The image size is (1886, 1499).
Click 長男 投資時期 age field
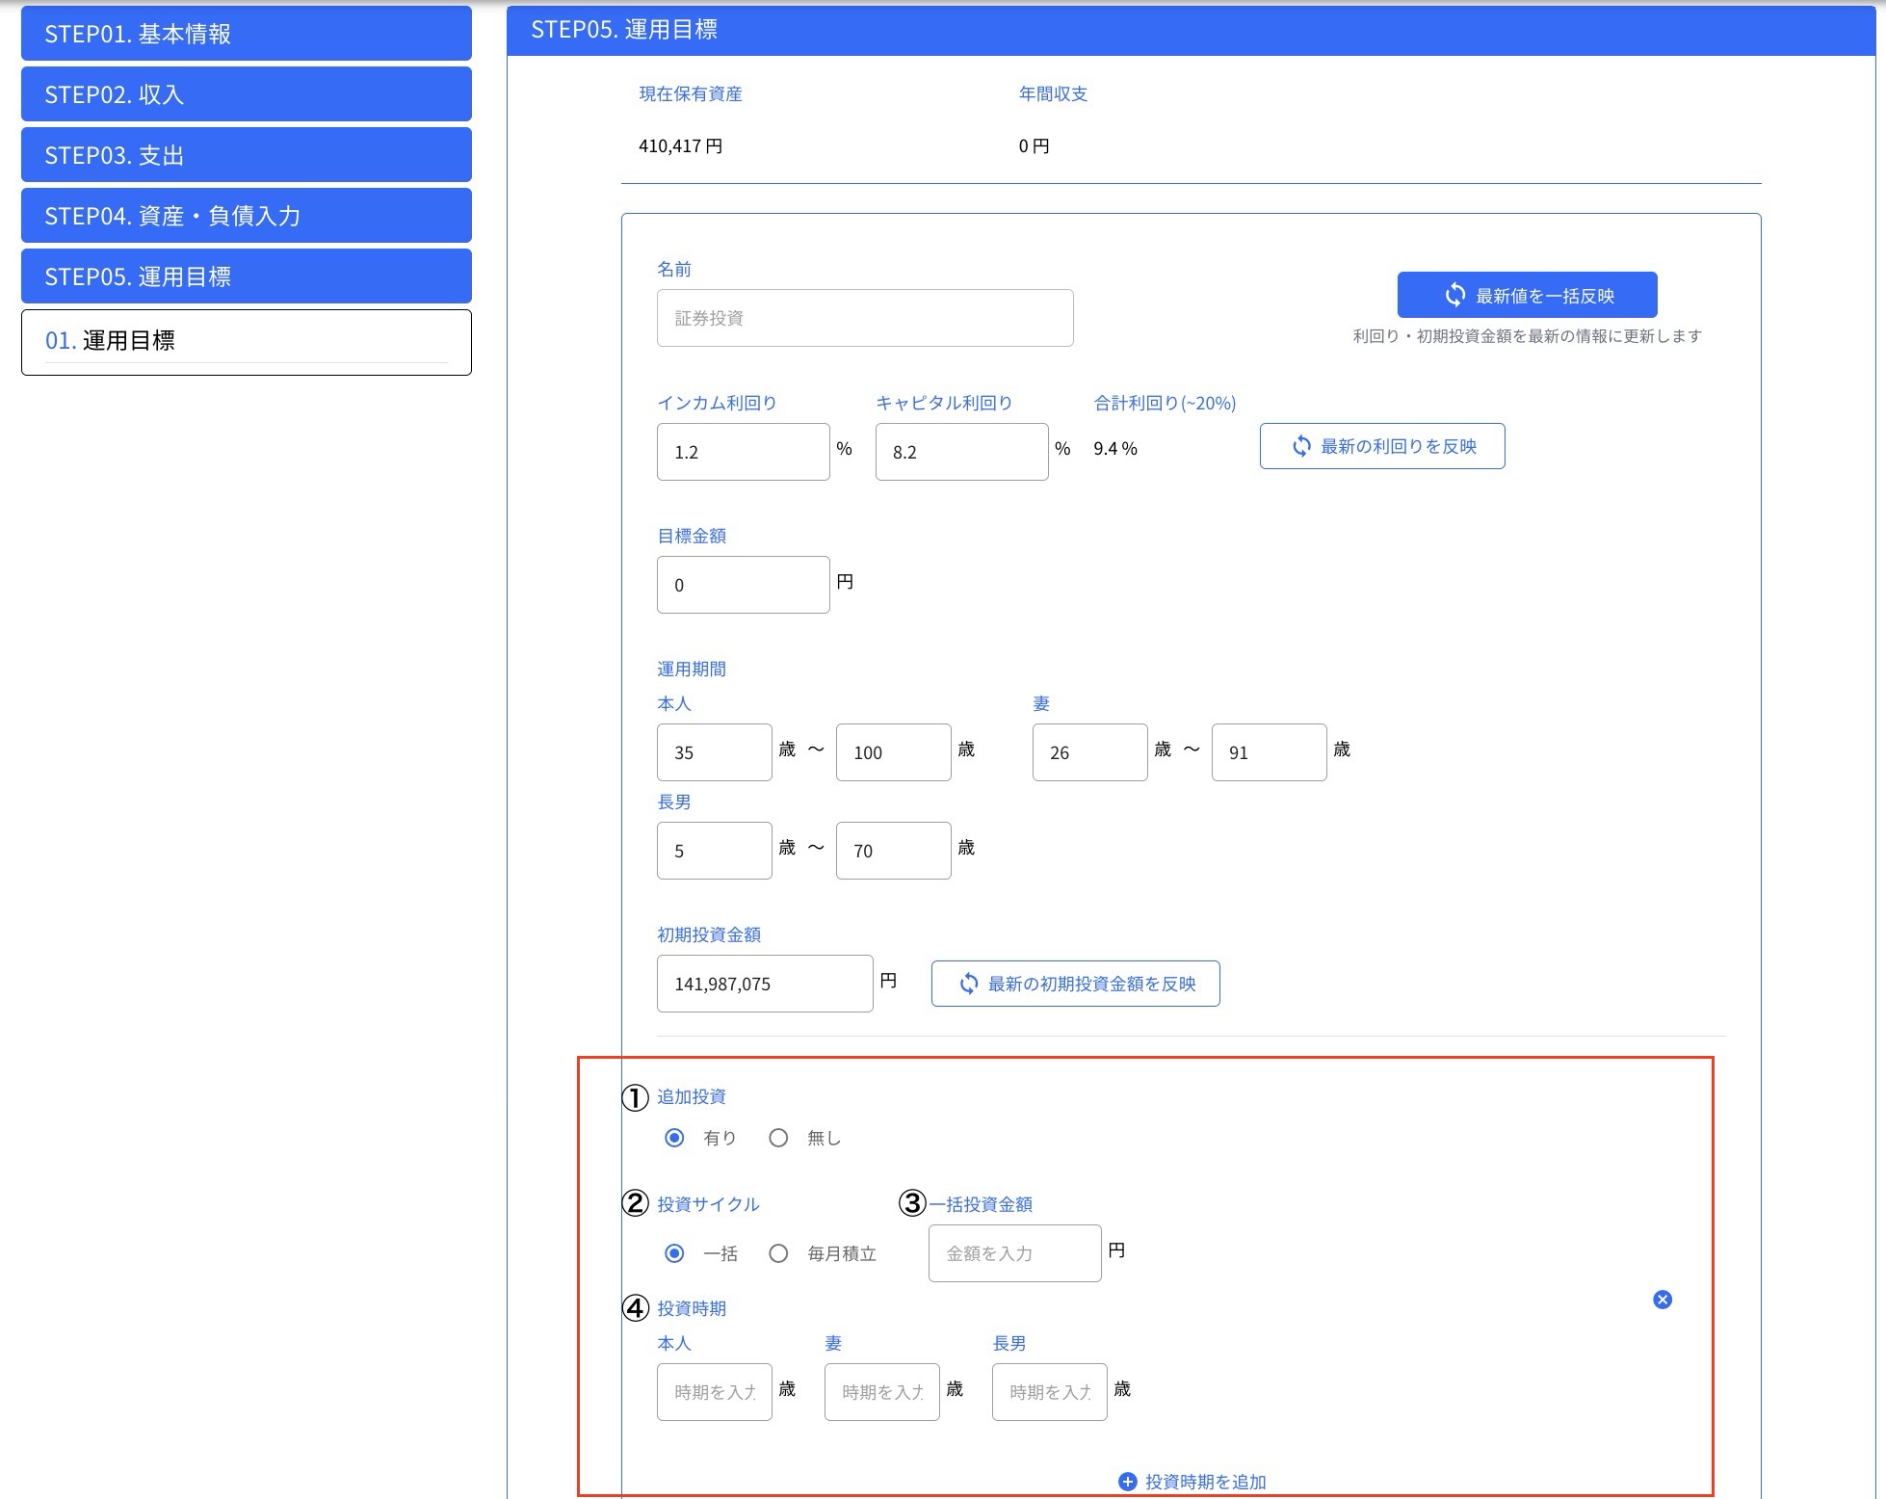(1050, 1392)
